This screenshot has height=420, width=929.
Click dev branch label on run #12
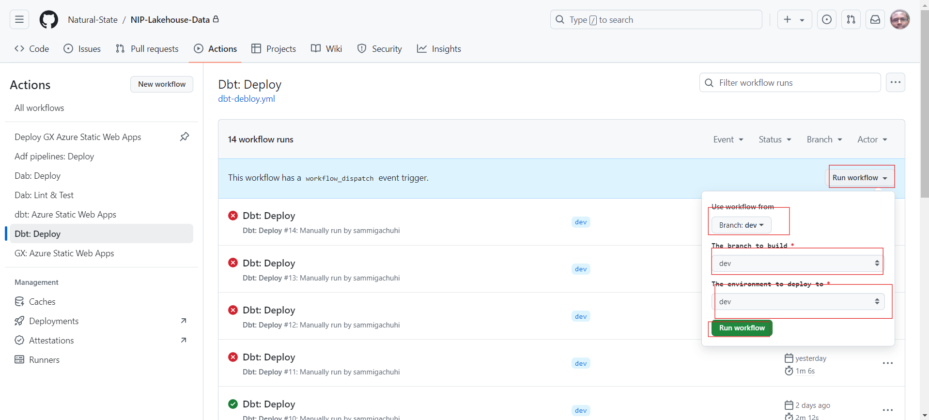[x=581, y=316]
